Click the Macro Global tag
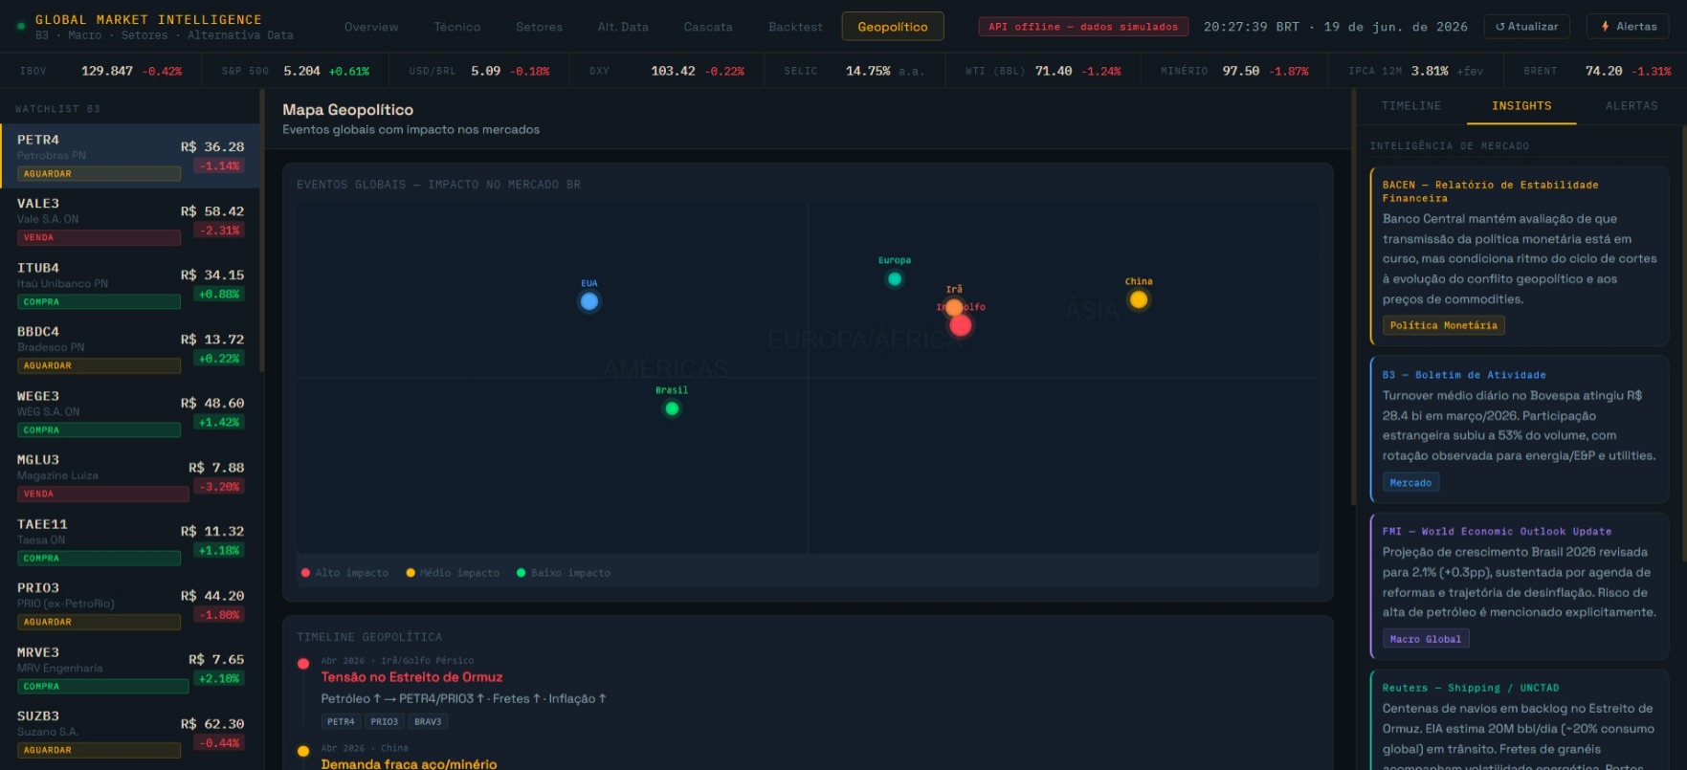Screen dimensions: 1687x770 tap(1426, 639)
